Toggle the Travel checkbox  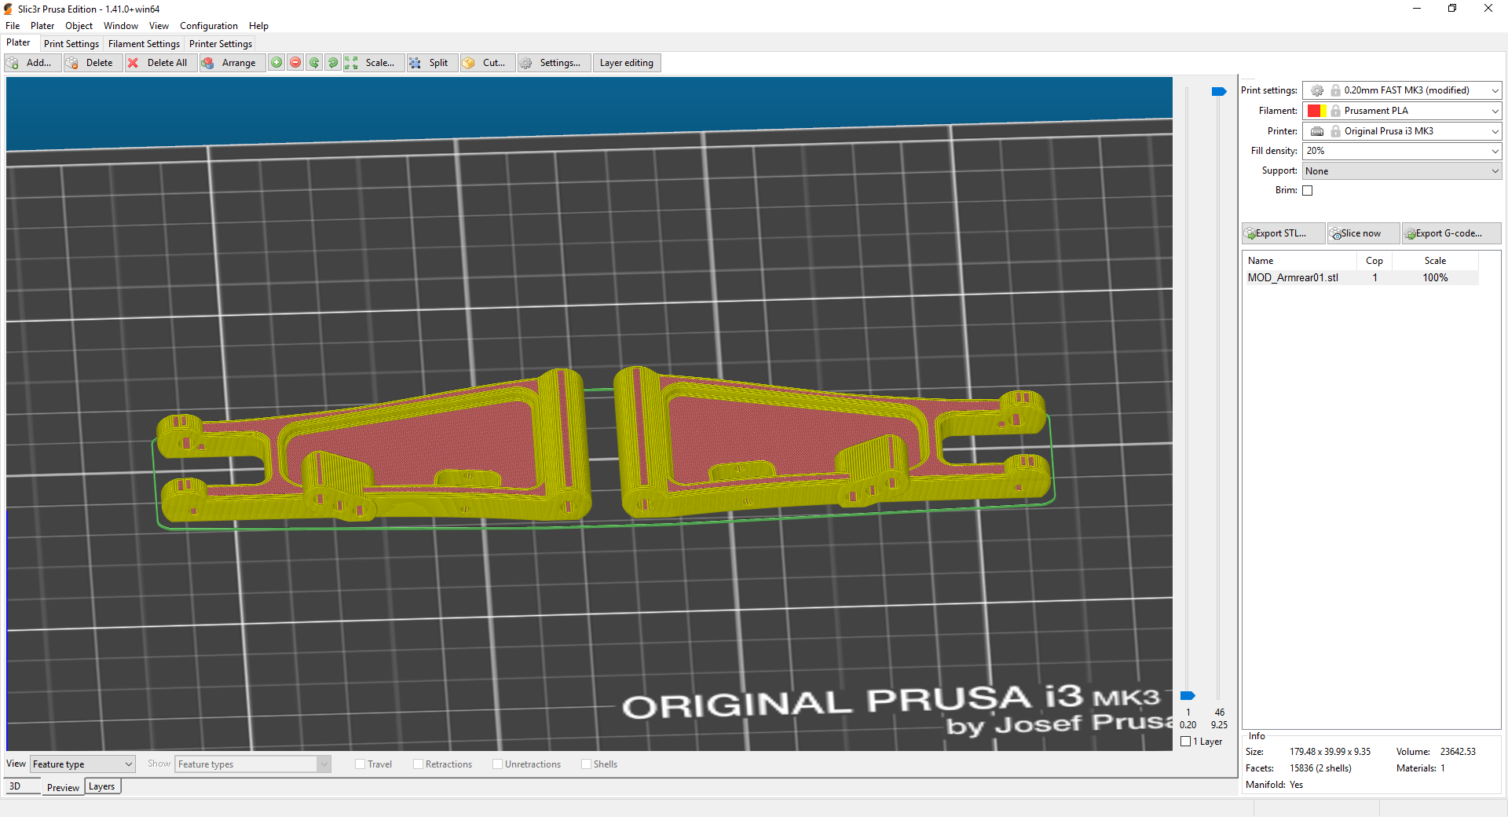(x=361, y=764)
